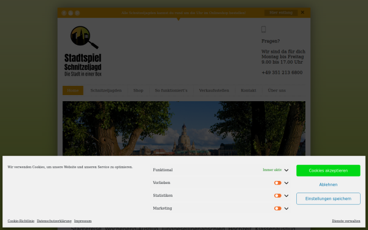Select the Home menu item
This screenshot has width=368, height=230.
[73, 90]
